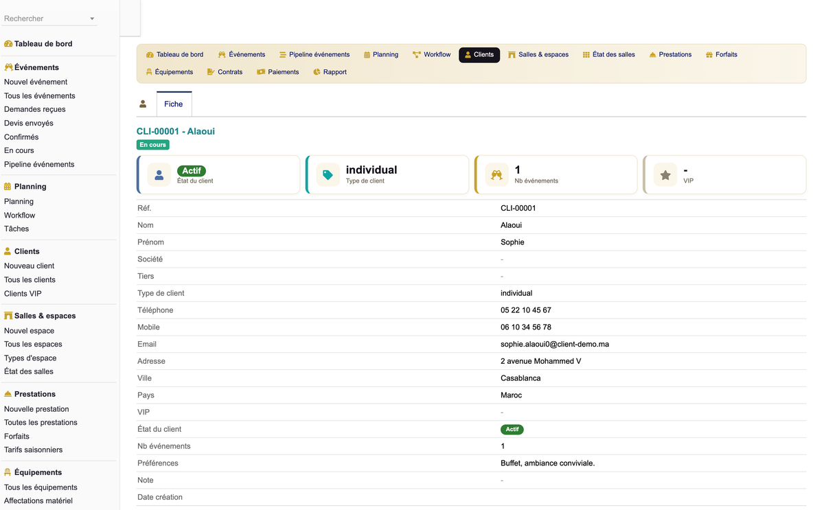Click the Paiements money icon in toolbar
Viewport: 824px width, 510px height.
[261, 72]
